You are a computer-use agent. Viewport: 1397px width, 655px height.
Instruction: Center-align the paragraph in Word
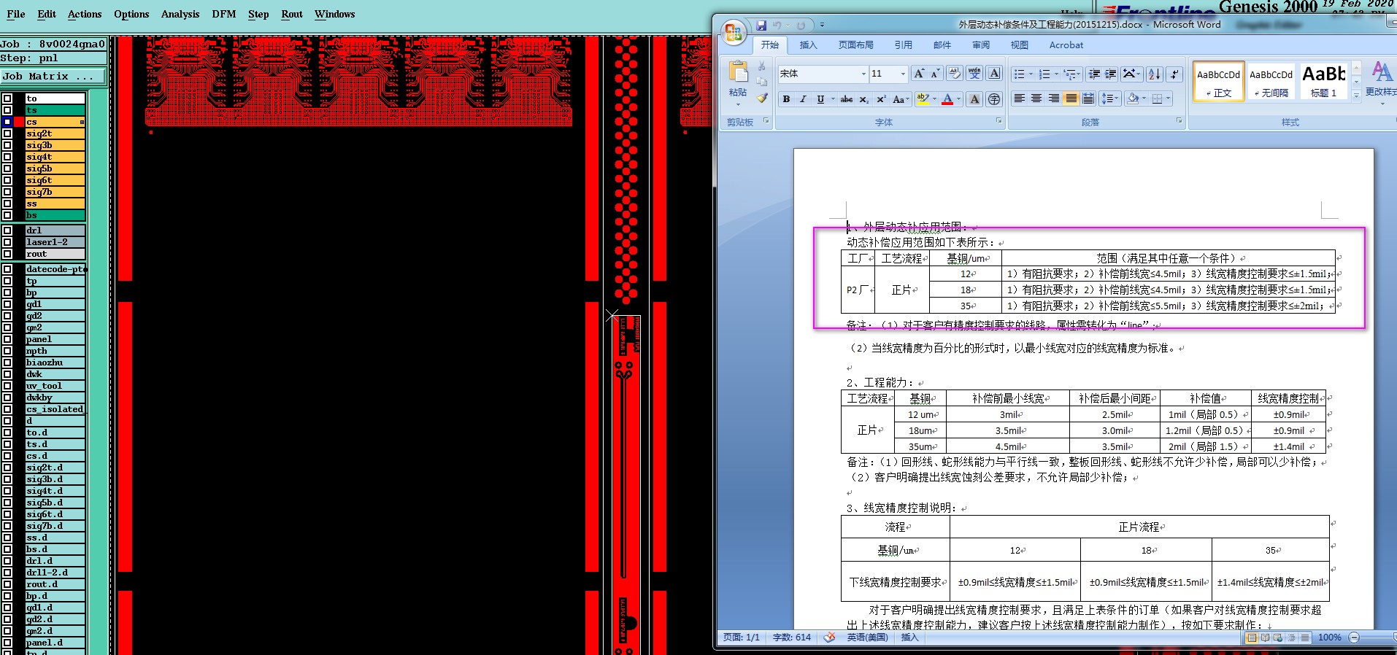pos(1036,98)
